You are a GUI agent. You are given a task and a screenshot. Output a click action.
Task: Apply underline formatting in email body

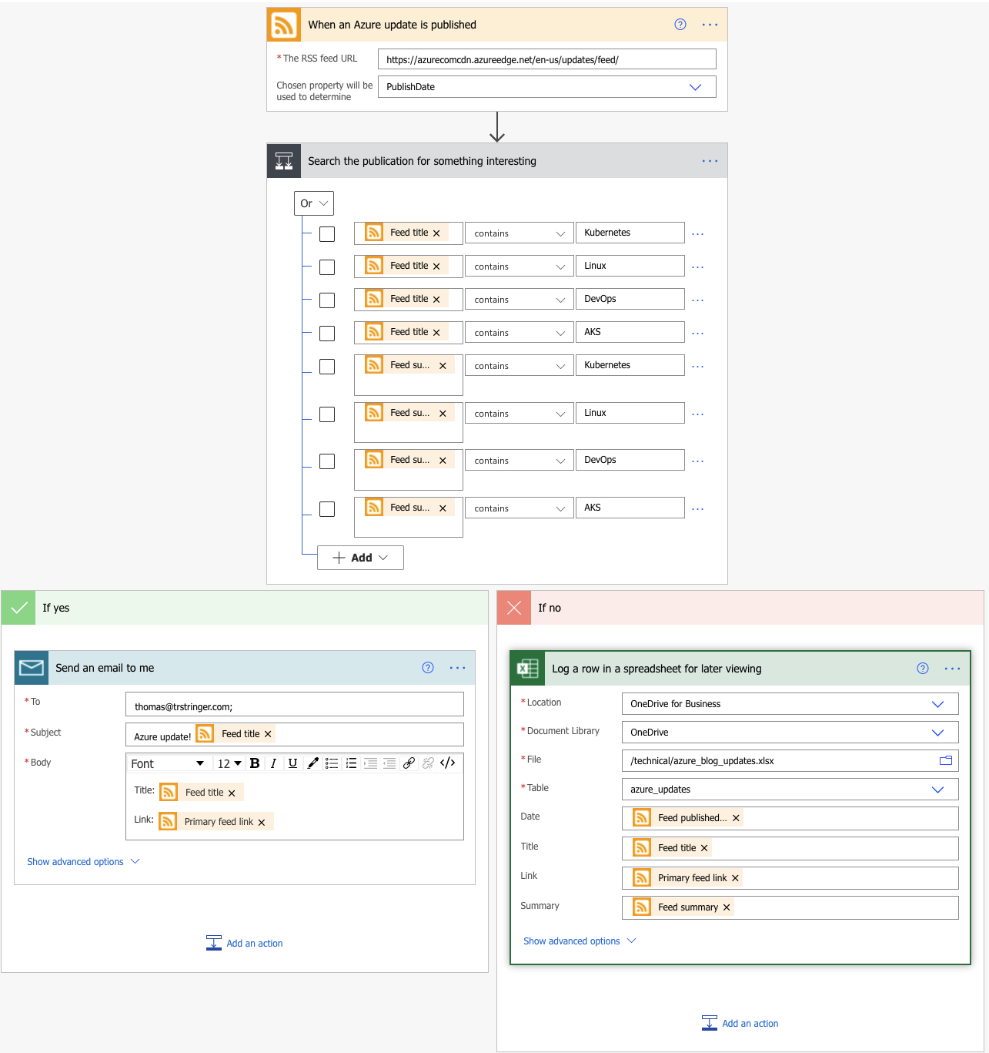click(x=292, y=763)
